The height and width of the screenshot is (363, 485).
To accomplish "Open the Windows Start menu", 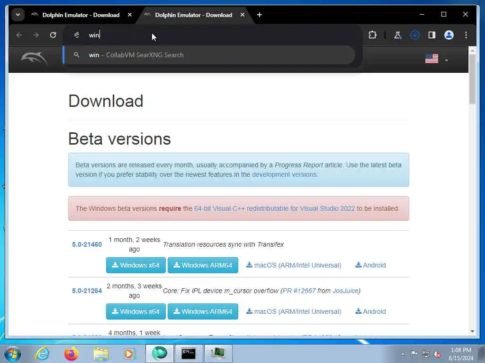I will [x=12, y=354].
